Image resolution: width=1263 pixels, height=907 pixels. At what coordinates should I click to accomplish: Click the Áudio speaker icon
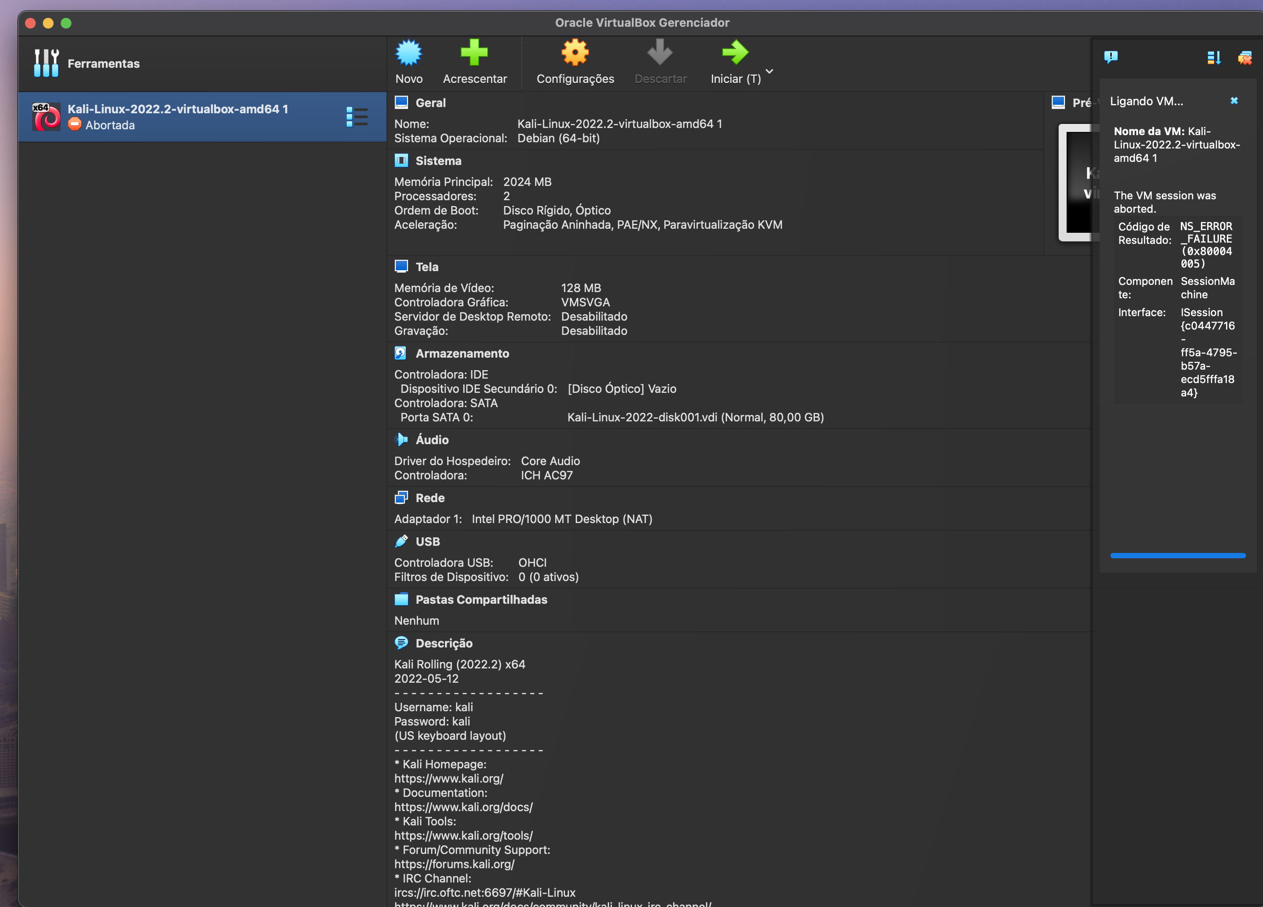[x=401, y=440]
